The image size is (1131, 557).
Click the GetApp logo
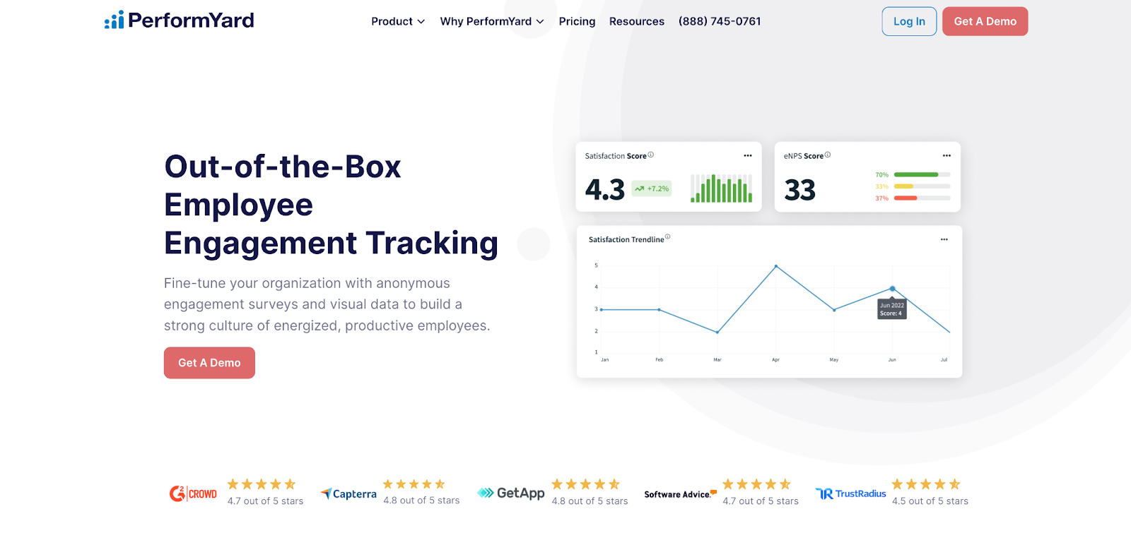click(x=511, y=493)
